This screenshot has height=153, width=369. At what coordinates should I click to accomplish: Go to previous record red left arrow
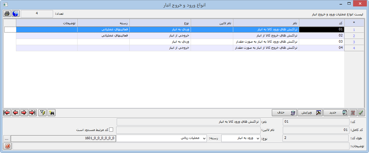(x=15, y=113)
